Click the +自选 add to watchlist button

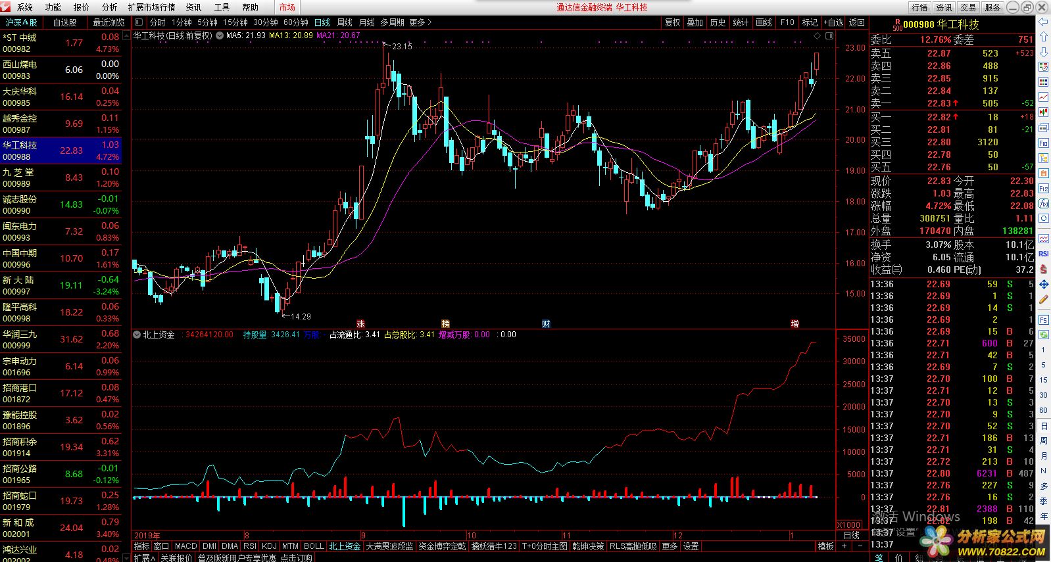coord(833,22)
